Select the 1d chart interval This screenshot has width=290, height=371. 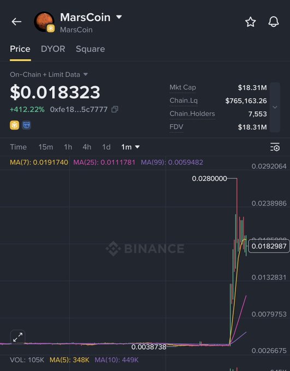(x=106, y=147)
